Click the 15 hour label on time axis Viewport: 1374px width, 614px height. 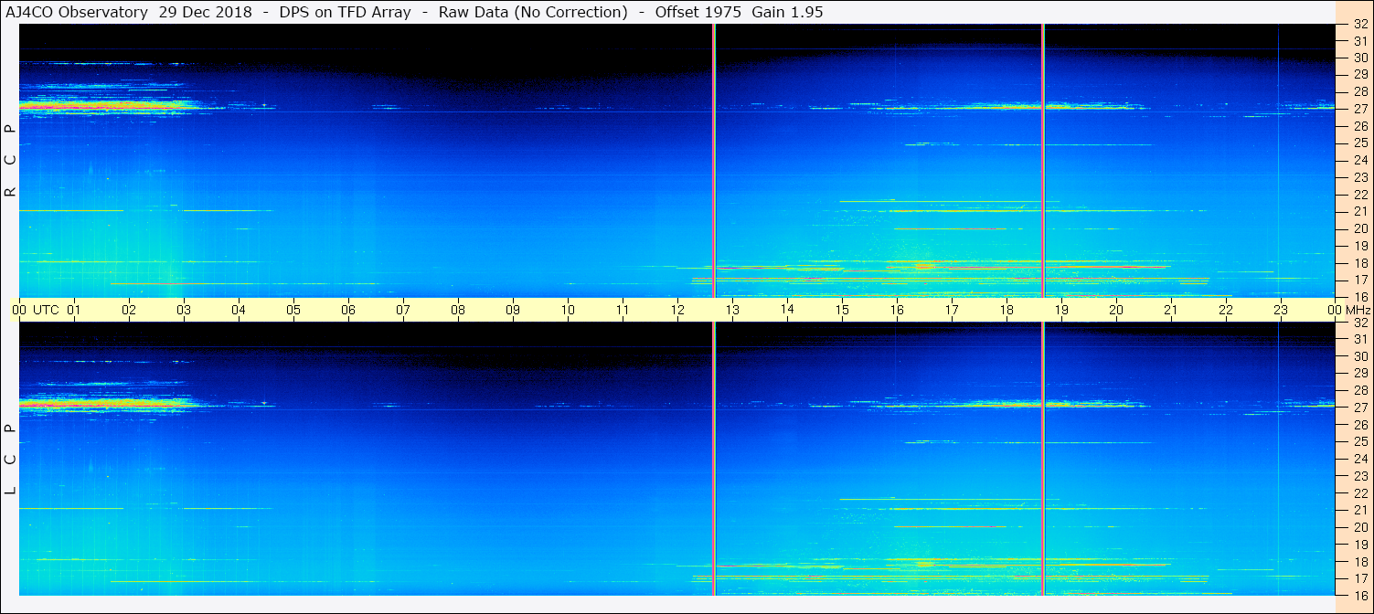point(842,310)
